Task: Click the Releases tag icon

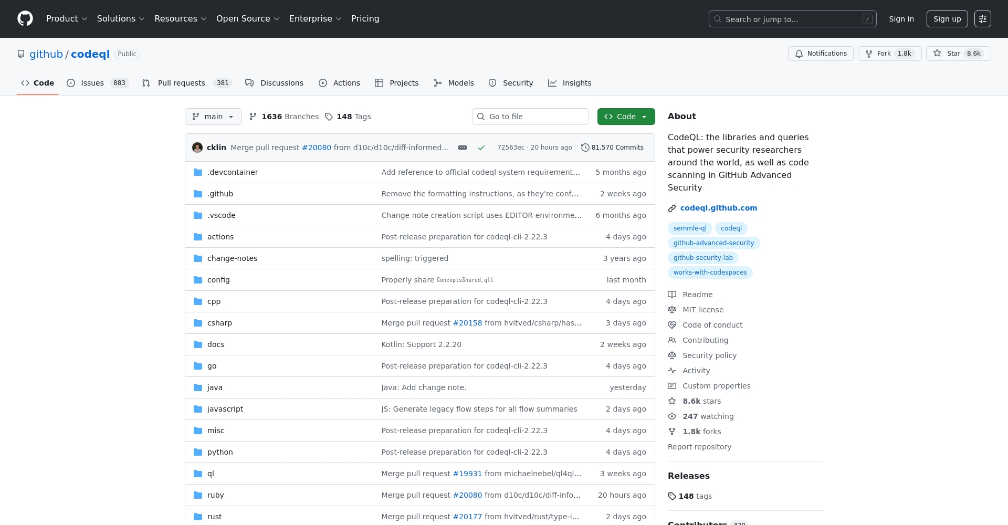Action: 672,496
